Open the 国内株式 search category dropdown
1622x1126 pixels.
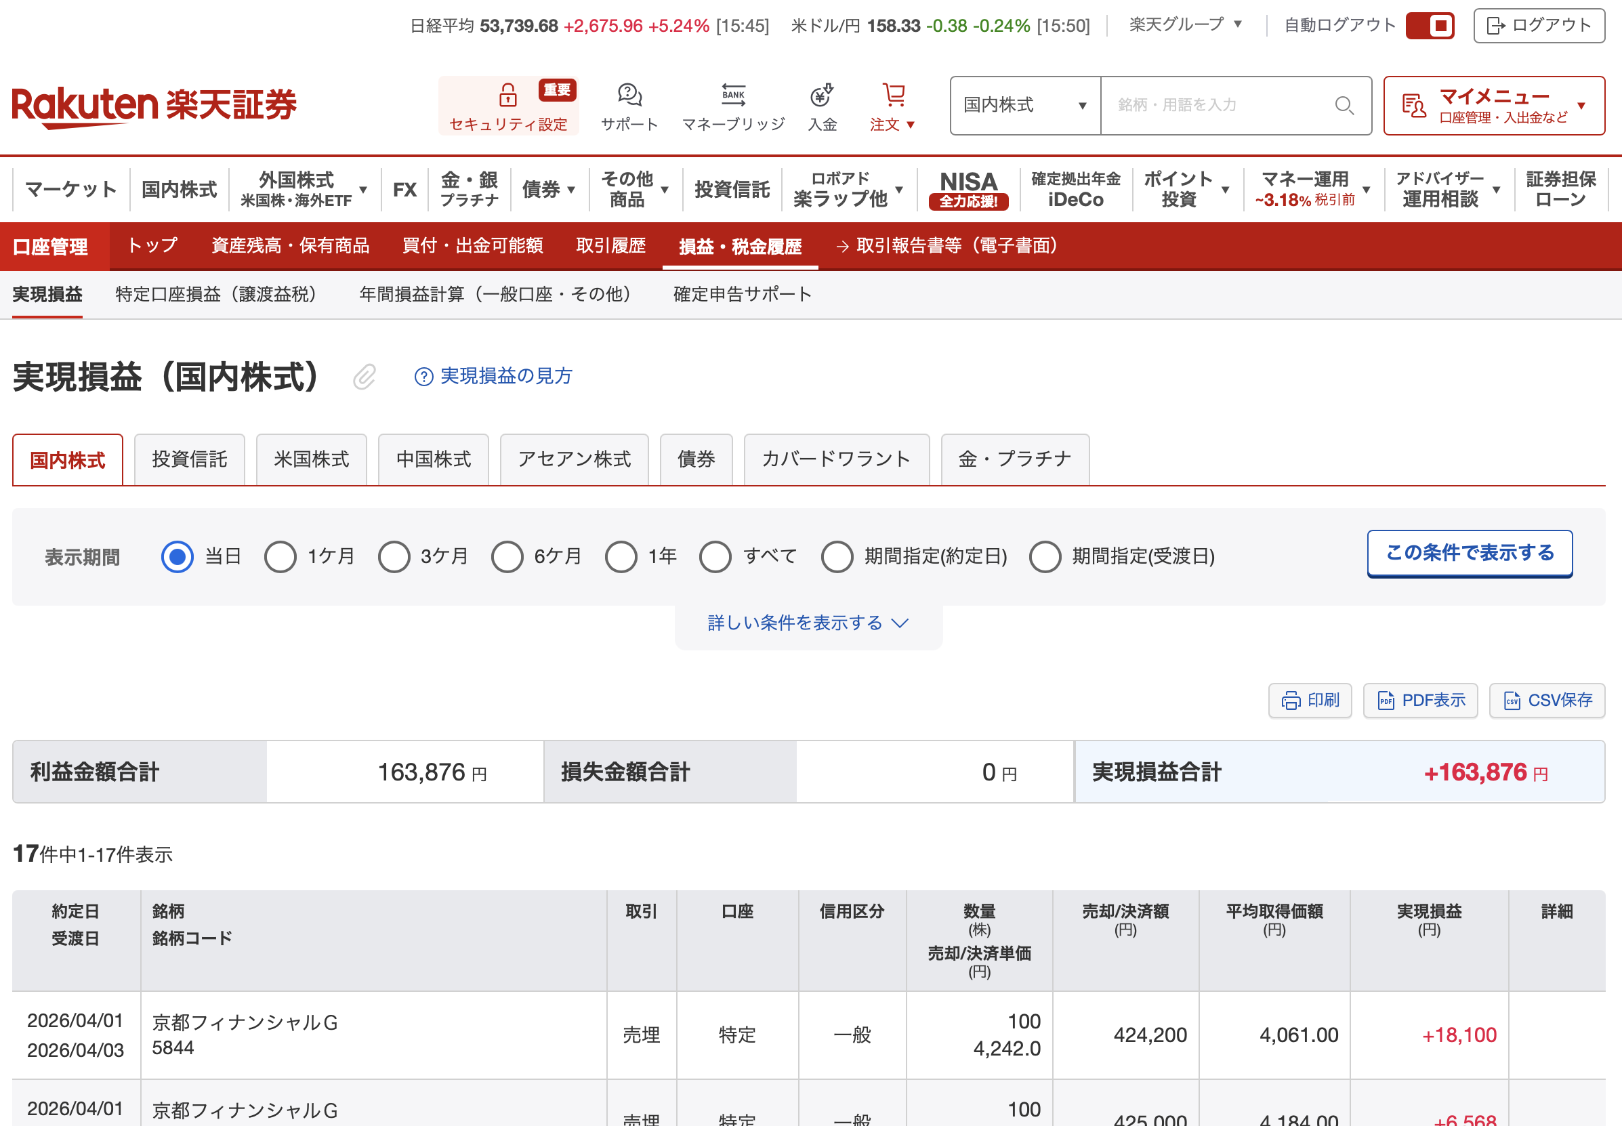click(x=1024, y=106)
